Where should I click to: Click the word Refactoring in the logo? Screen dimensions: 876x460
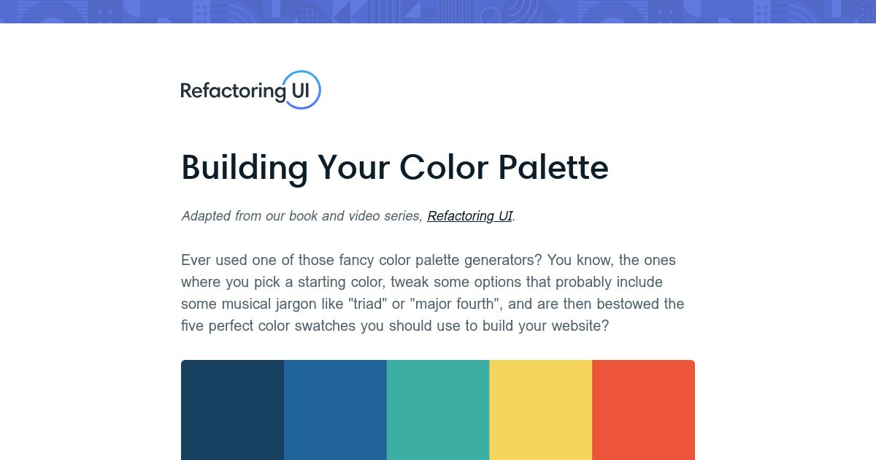point(233,91)
